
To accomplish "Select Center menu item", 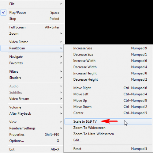I will point(108,113).
